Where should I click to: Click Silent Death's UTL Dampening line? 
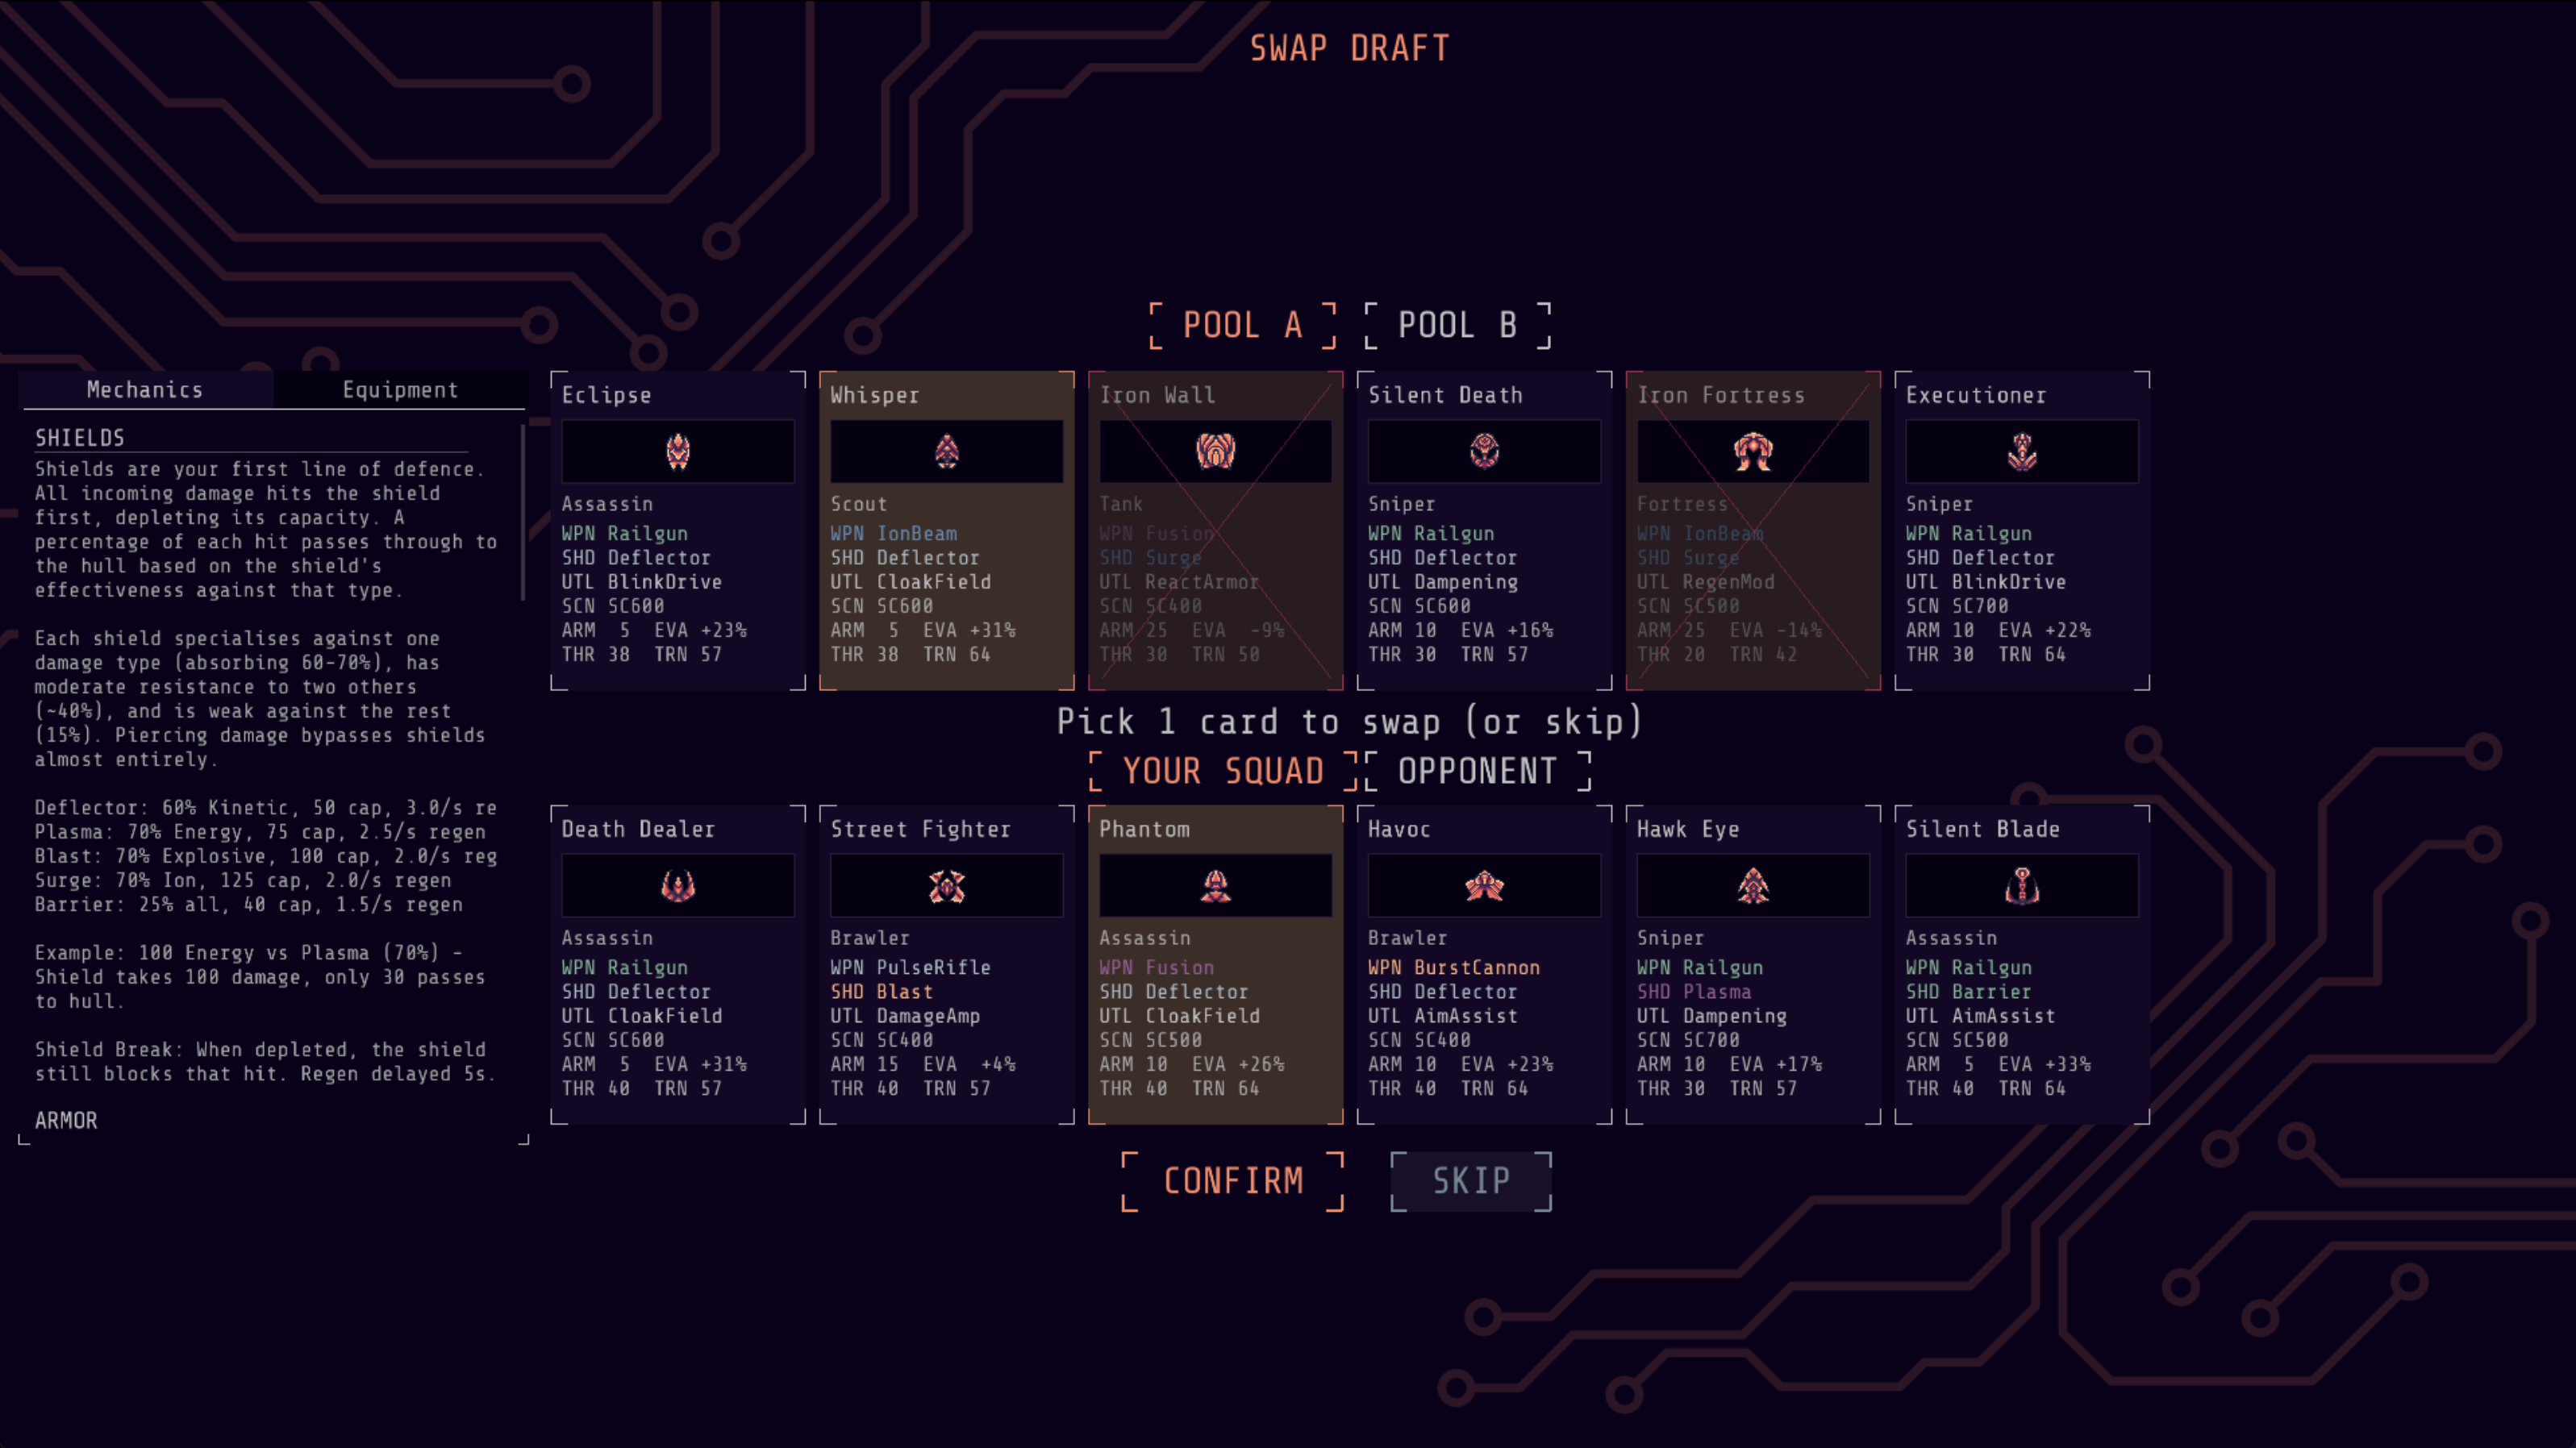click(1442, 581)
